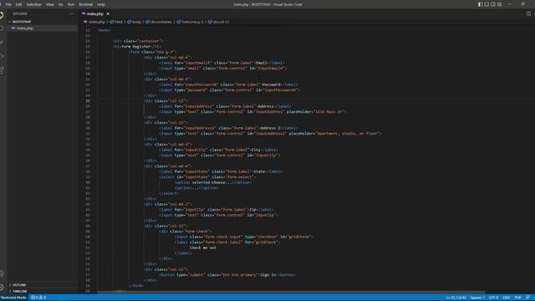This screenshot has width=535, height=301.
Task: Click the placeholder "1234 Main St" line
Action: coord(252,112)
